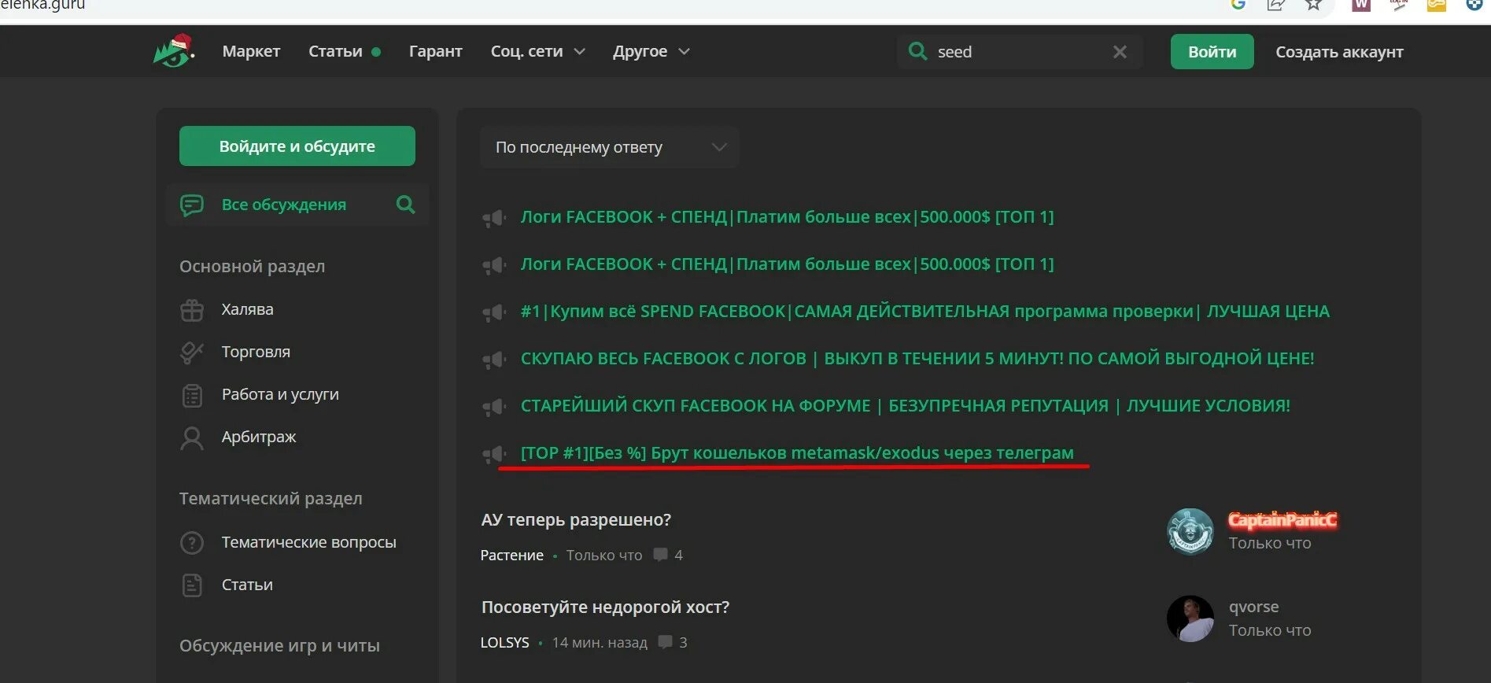This screenshot has height=683, width=1491.
Task: Focus the search field containing seed
Action: tap(1020, 52)
